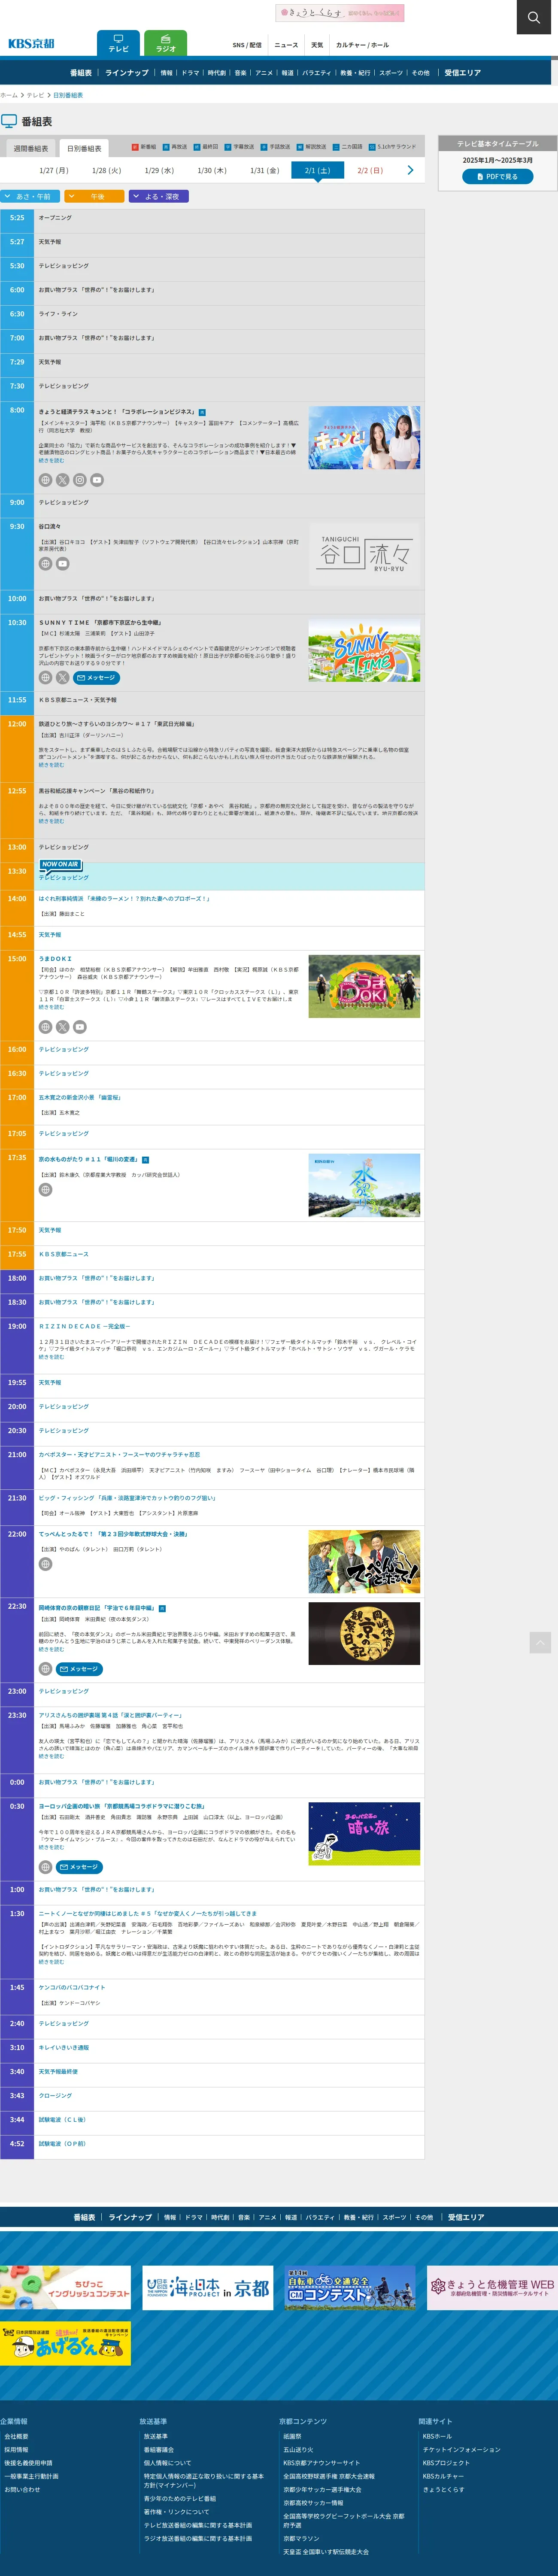Jump to 午後 section
Viewport: 558px width, 2576px height.
(95, 197)
